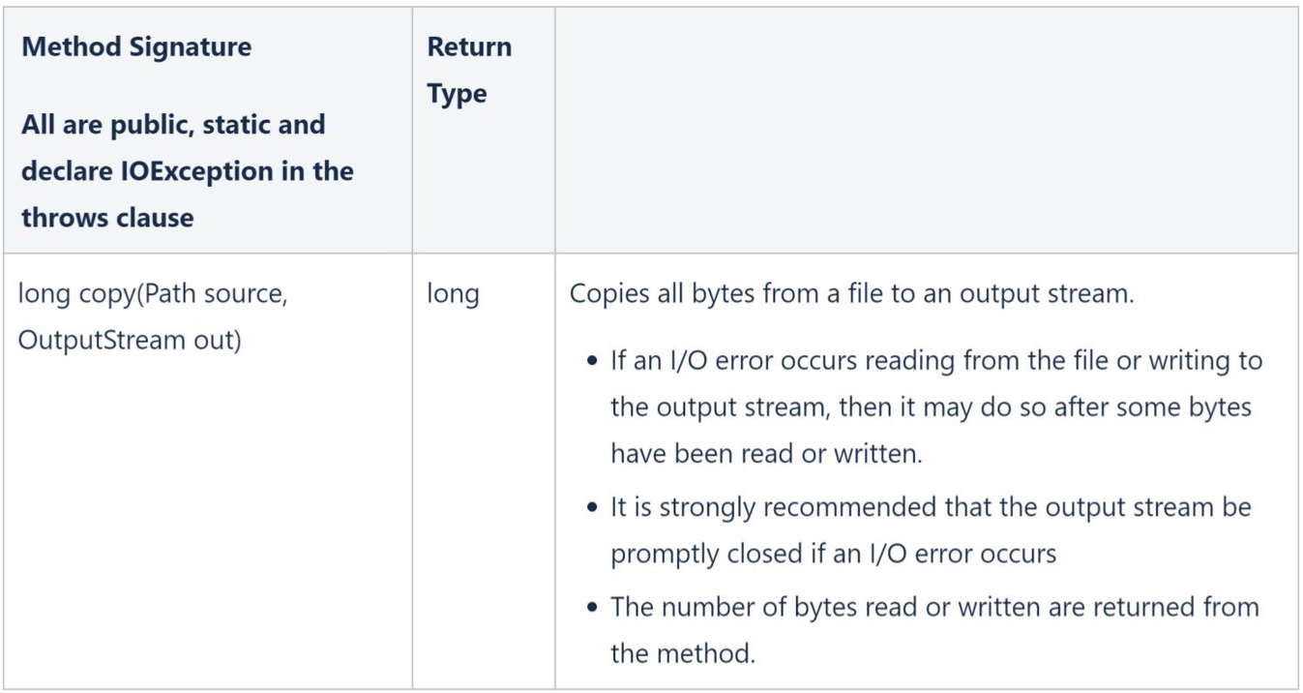This screenshot has width=1303, height=693.
Task: Click the final "the method." text
Action: point(682,653)
